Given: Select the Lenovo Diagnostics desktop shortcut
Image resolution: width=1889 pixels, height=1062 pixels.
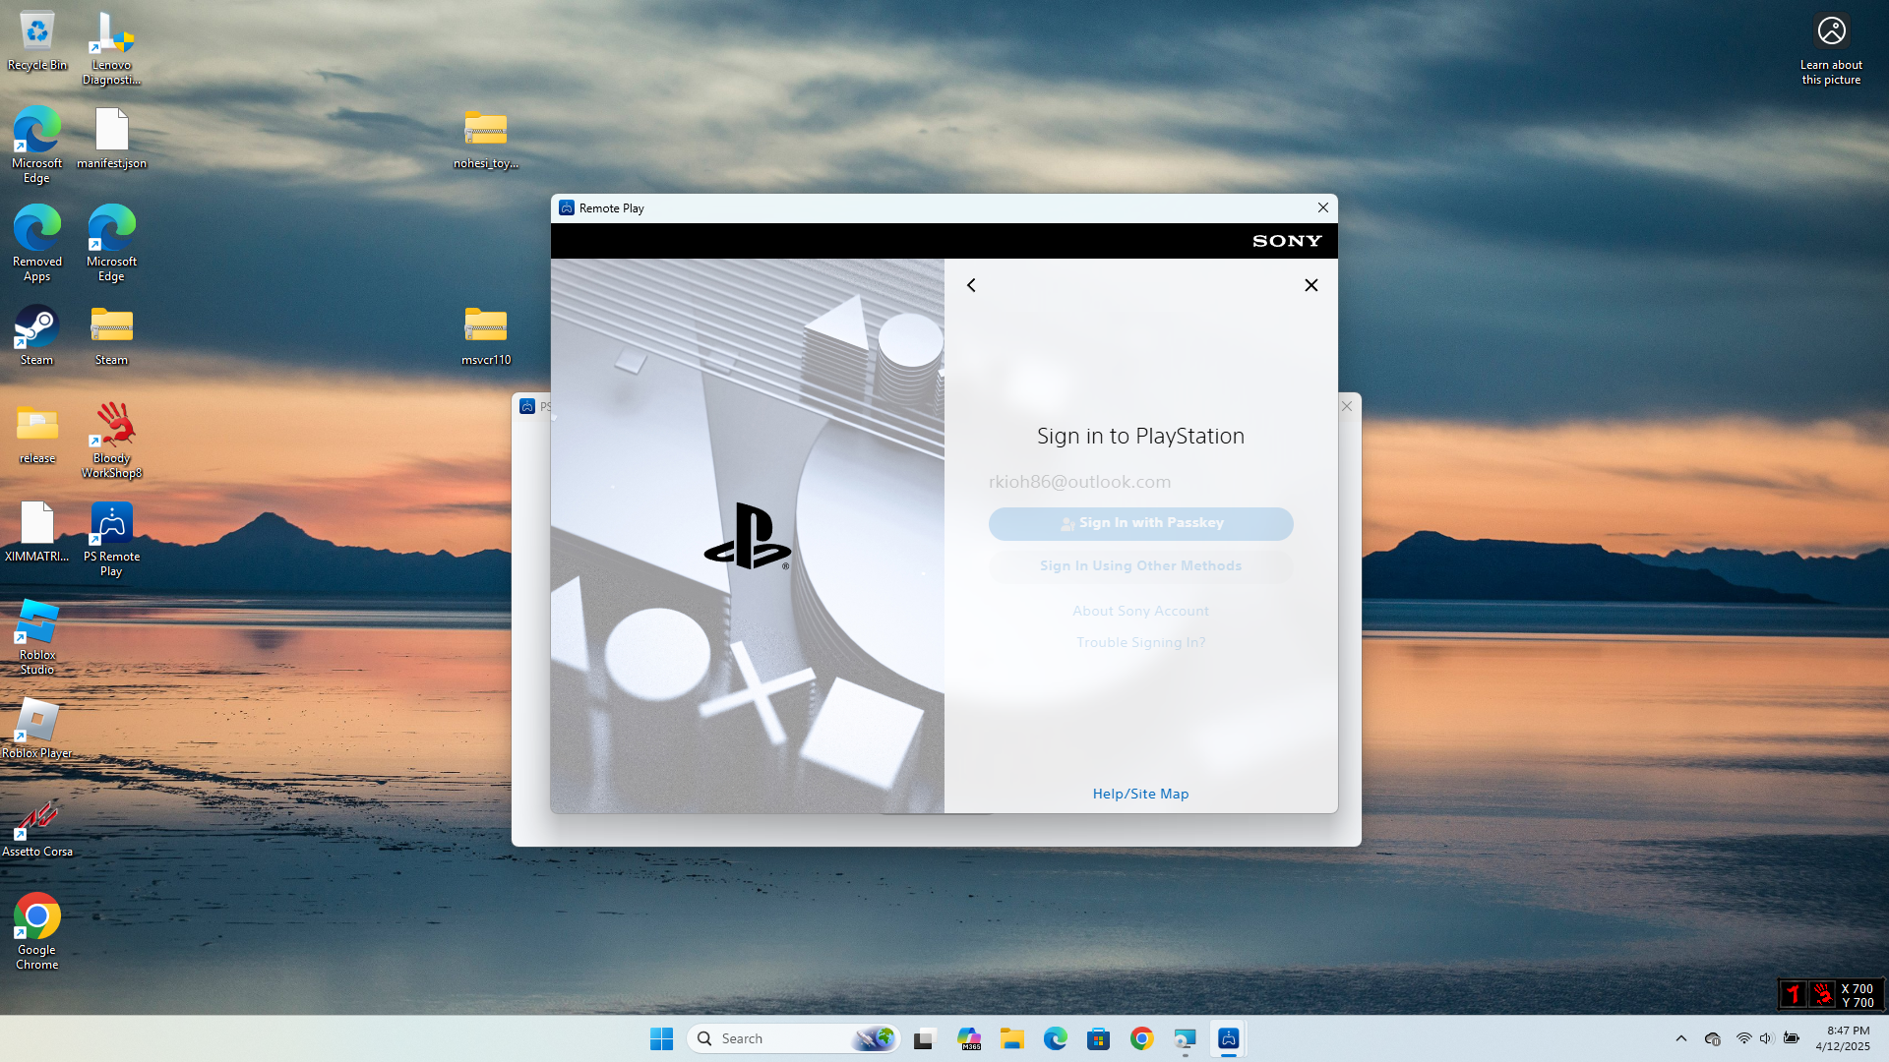Looking at the screenshot, I should 111,49.
